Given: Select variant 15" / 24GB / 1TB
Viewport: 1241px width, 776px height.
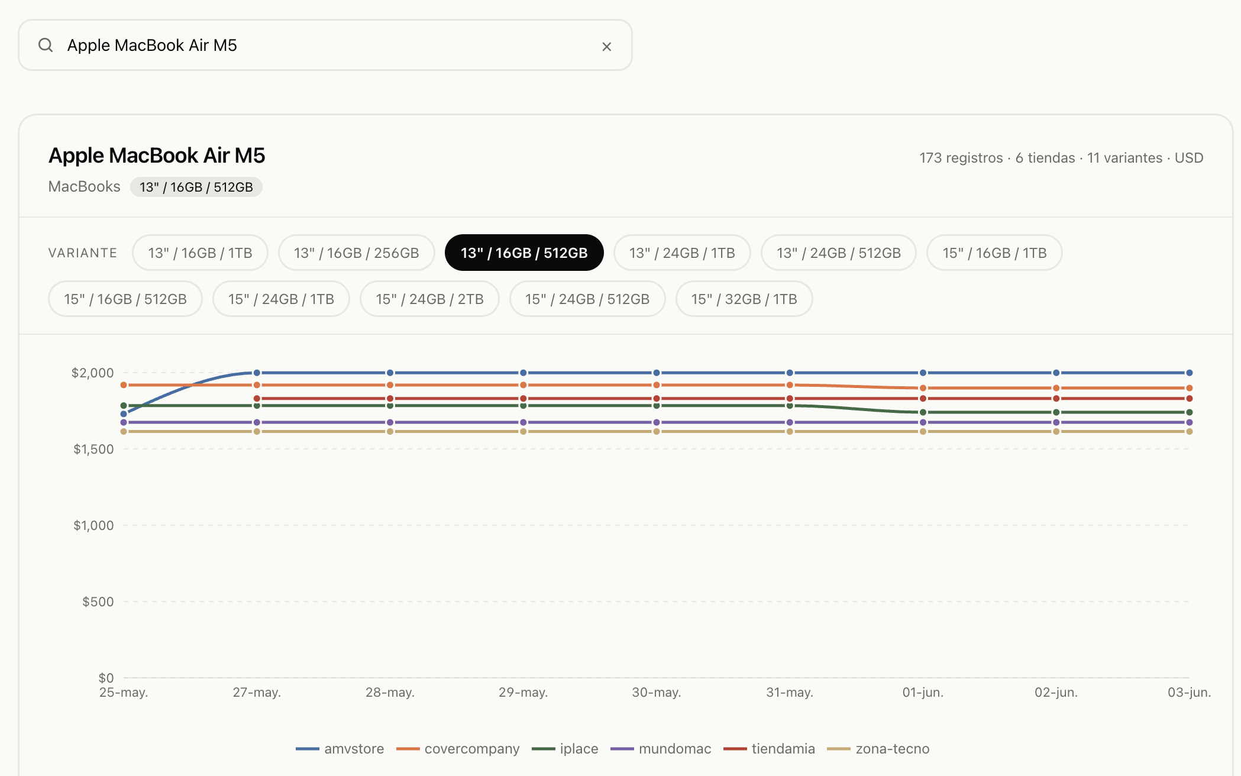Looking at the screenshot, I should point(281,299).
